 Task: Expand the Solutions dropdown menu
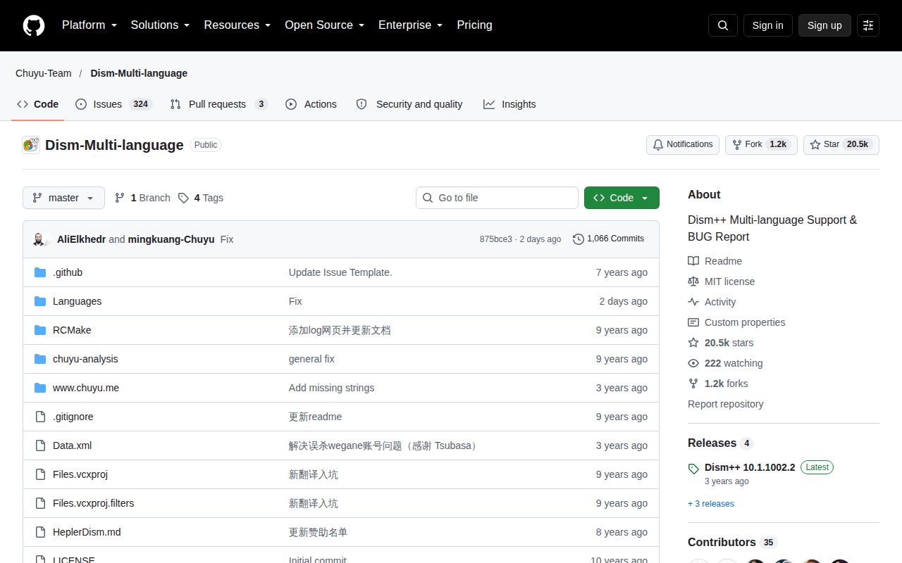point(161,25)
